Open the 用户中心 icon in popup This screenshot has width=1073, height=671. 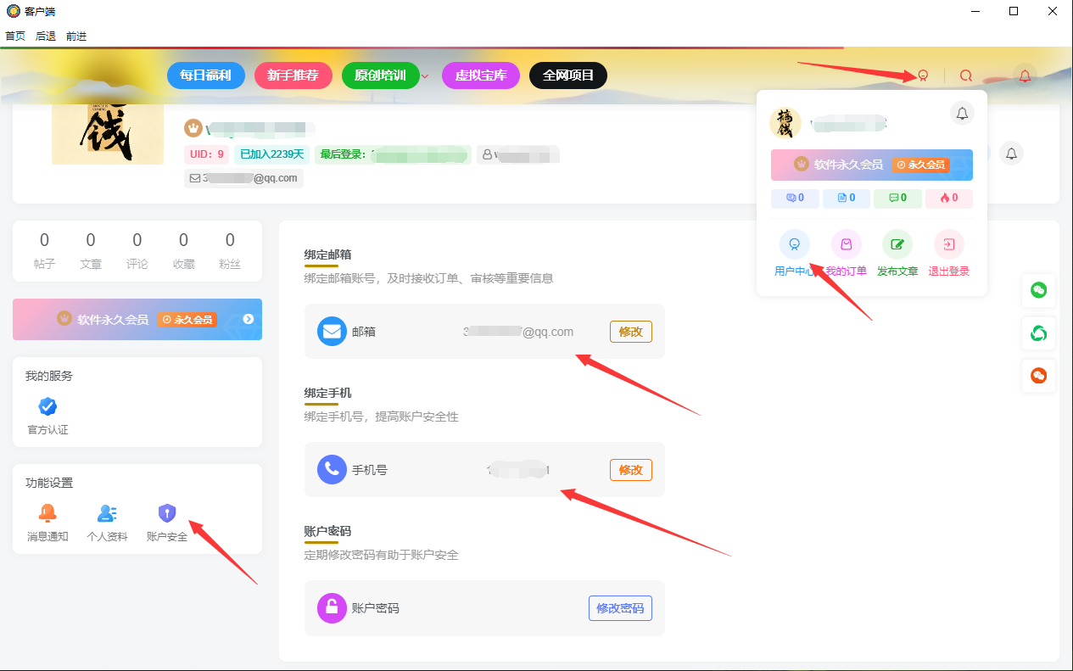[x=794, y=244]
